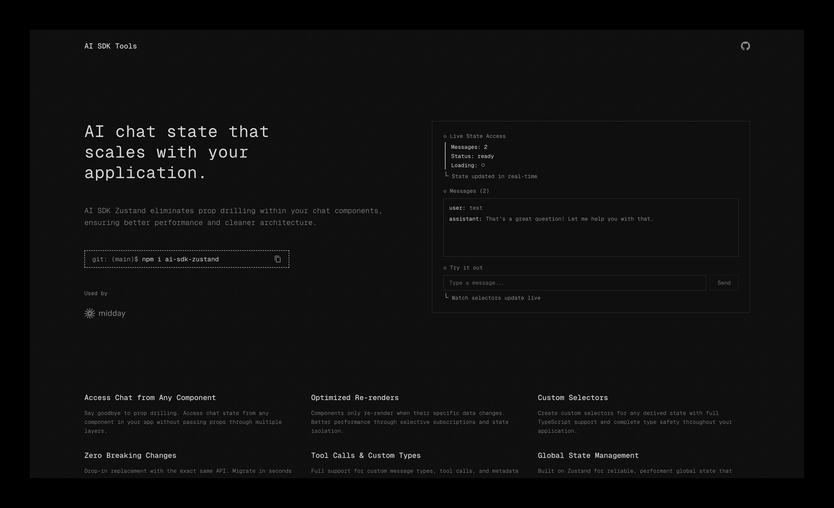Click the Status: ready state row
Image resolution: width=834 pixels, height=508 pixels.
tap(472, 156)
